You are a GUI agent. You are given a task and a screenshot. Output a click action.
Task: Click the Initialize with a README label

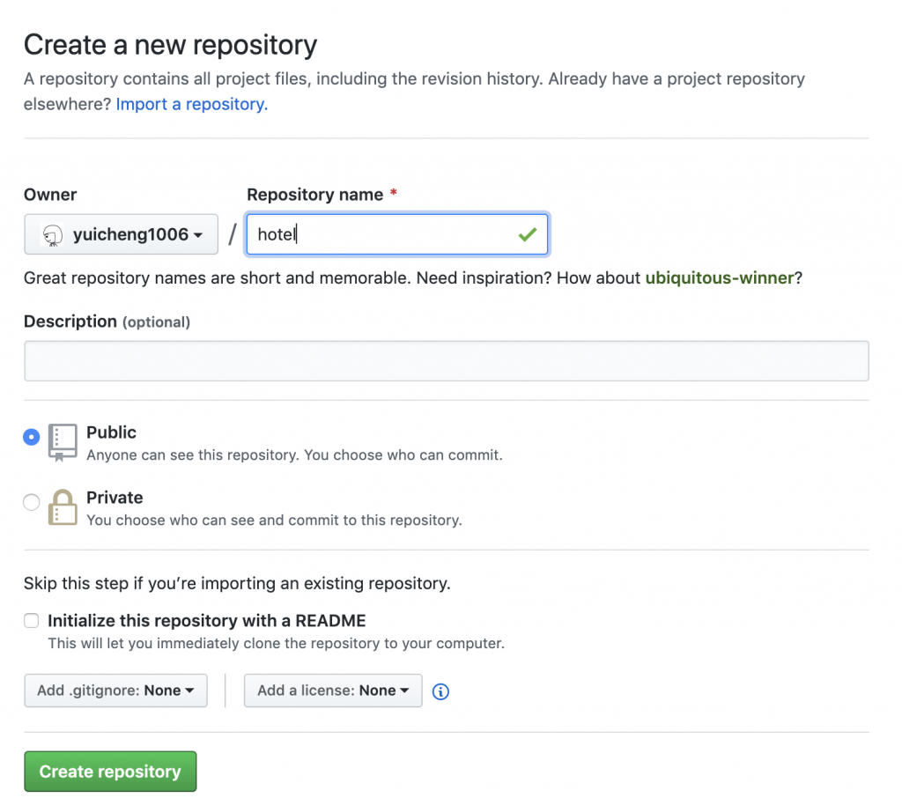[206, 621]
